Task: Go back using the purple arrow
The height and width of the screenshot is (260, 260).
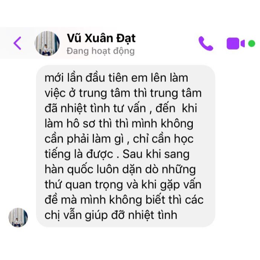Action: 17,43
